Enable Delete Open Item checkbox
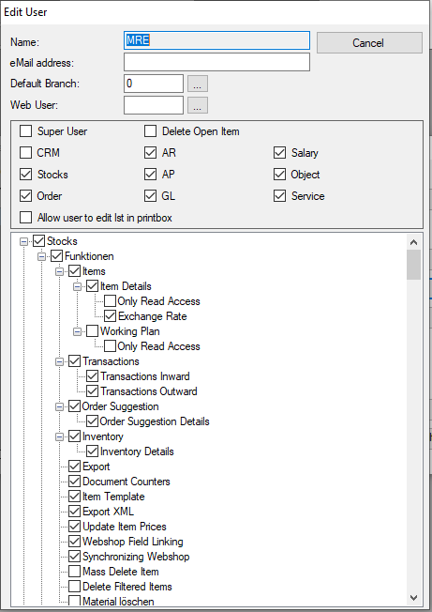Image resolution: width=432 pixels, height=612 pixels. [150, 131]
